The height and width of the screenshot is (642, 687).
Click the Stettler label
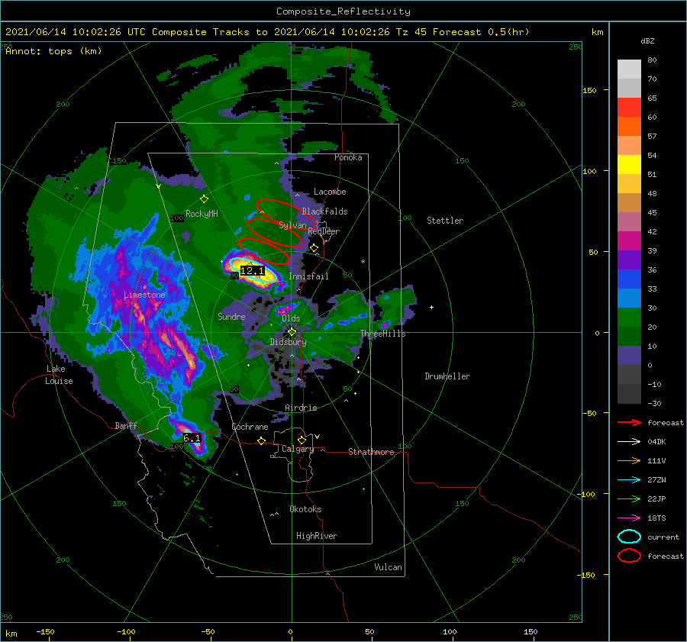click(x=445, y=221)
